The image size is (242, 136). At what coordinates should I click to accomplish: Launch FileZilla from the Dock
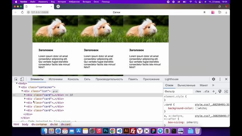[133, 131]
